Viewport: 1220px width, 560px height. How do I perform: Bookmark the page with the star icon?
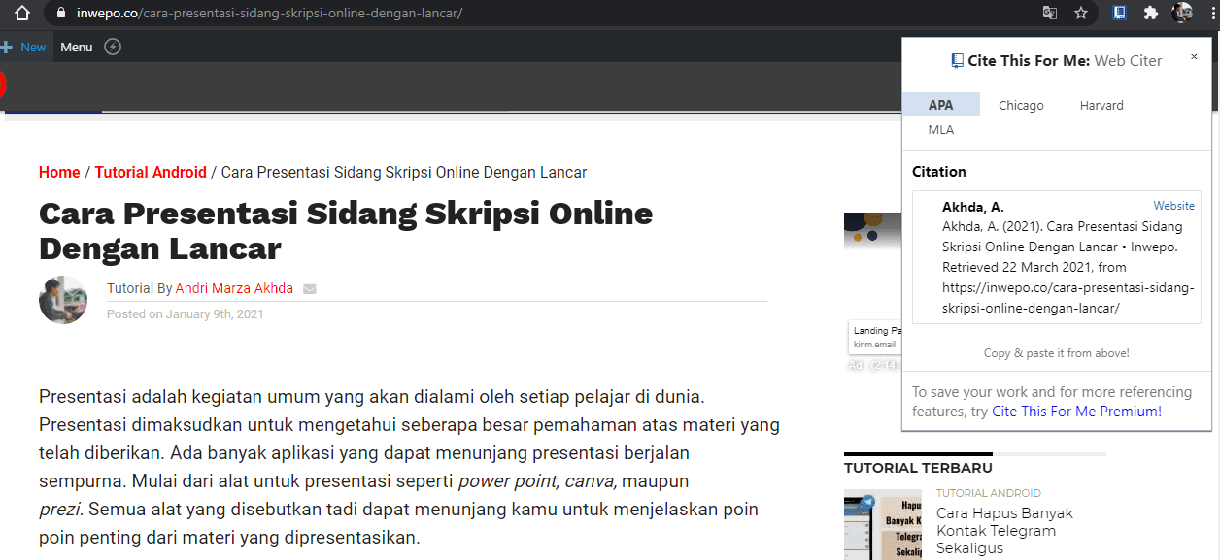click(1081, 13)
